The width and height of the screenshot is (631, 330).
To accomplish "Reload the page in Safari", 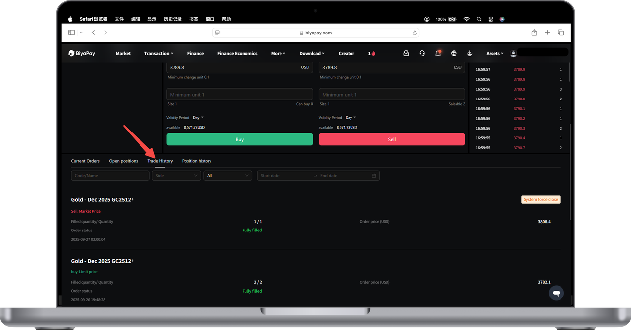I will tap(415, 33).
